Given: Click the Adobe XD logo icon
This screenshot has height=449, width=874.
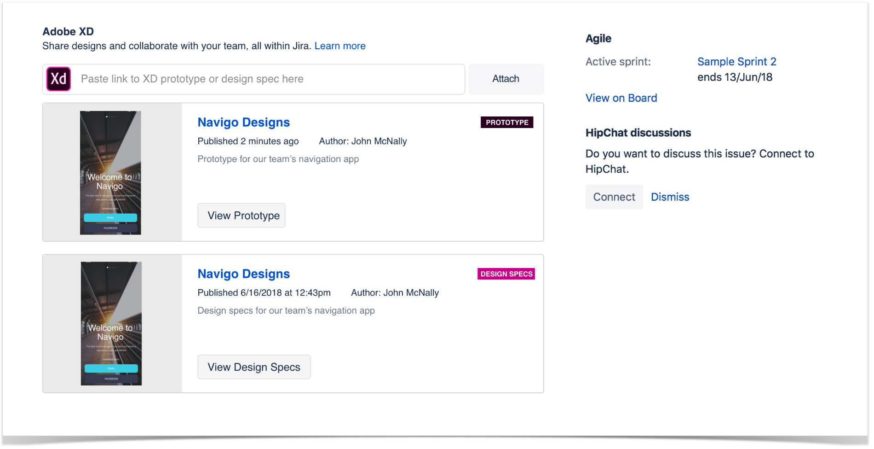Looking at the screenshot, I should pyautogui.click(x=58, y=79).
